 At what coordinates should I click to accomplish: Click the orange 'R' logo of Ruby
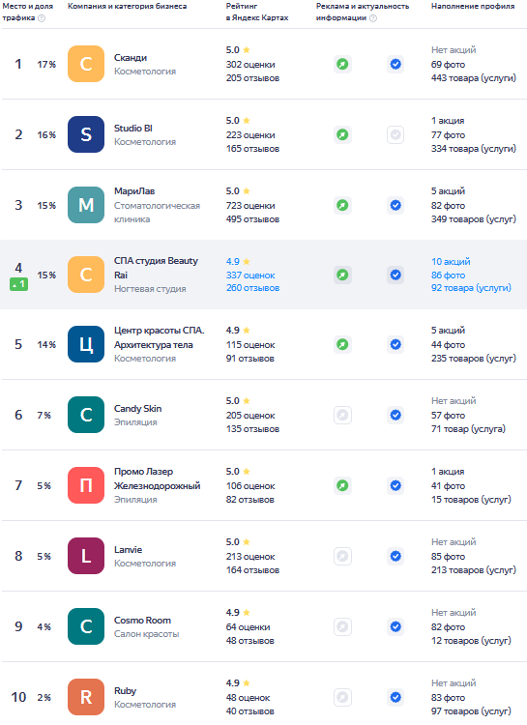[86, 697]
